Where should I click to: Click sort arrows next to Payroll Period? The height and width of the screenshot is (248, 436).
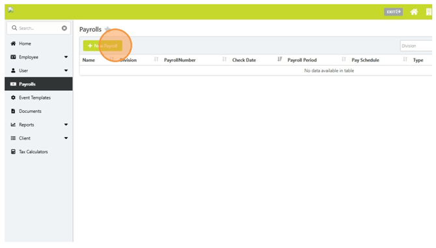coord(344,59)
